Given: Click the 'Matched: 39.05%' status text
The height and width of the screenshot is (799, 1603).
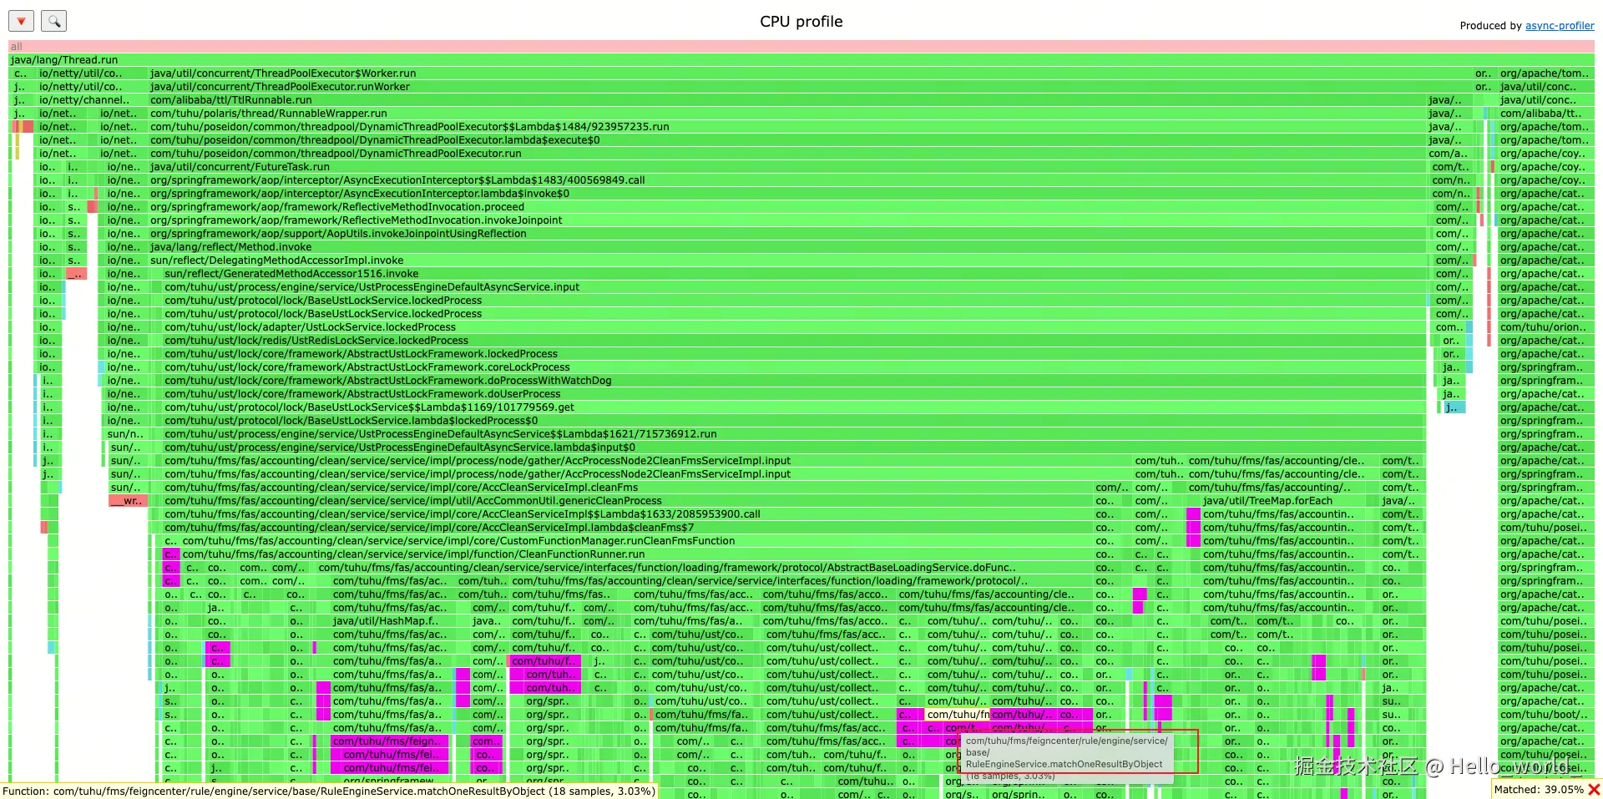Looking at the screenshot, I should pyautogui.click(x=1539, y=790).
